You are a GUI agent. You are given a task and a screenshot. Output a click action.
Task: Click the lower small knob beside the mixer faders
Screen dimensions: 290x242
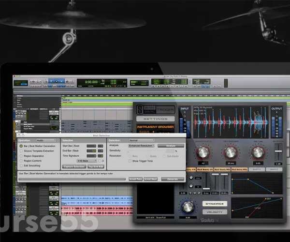pos(191,186)
